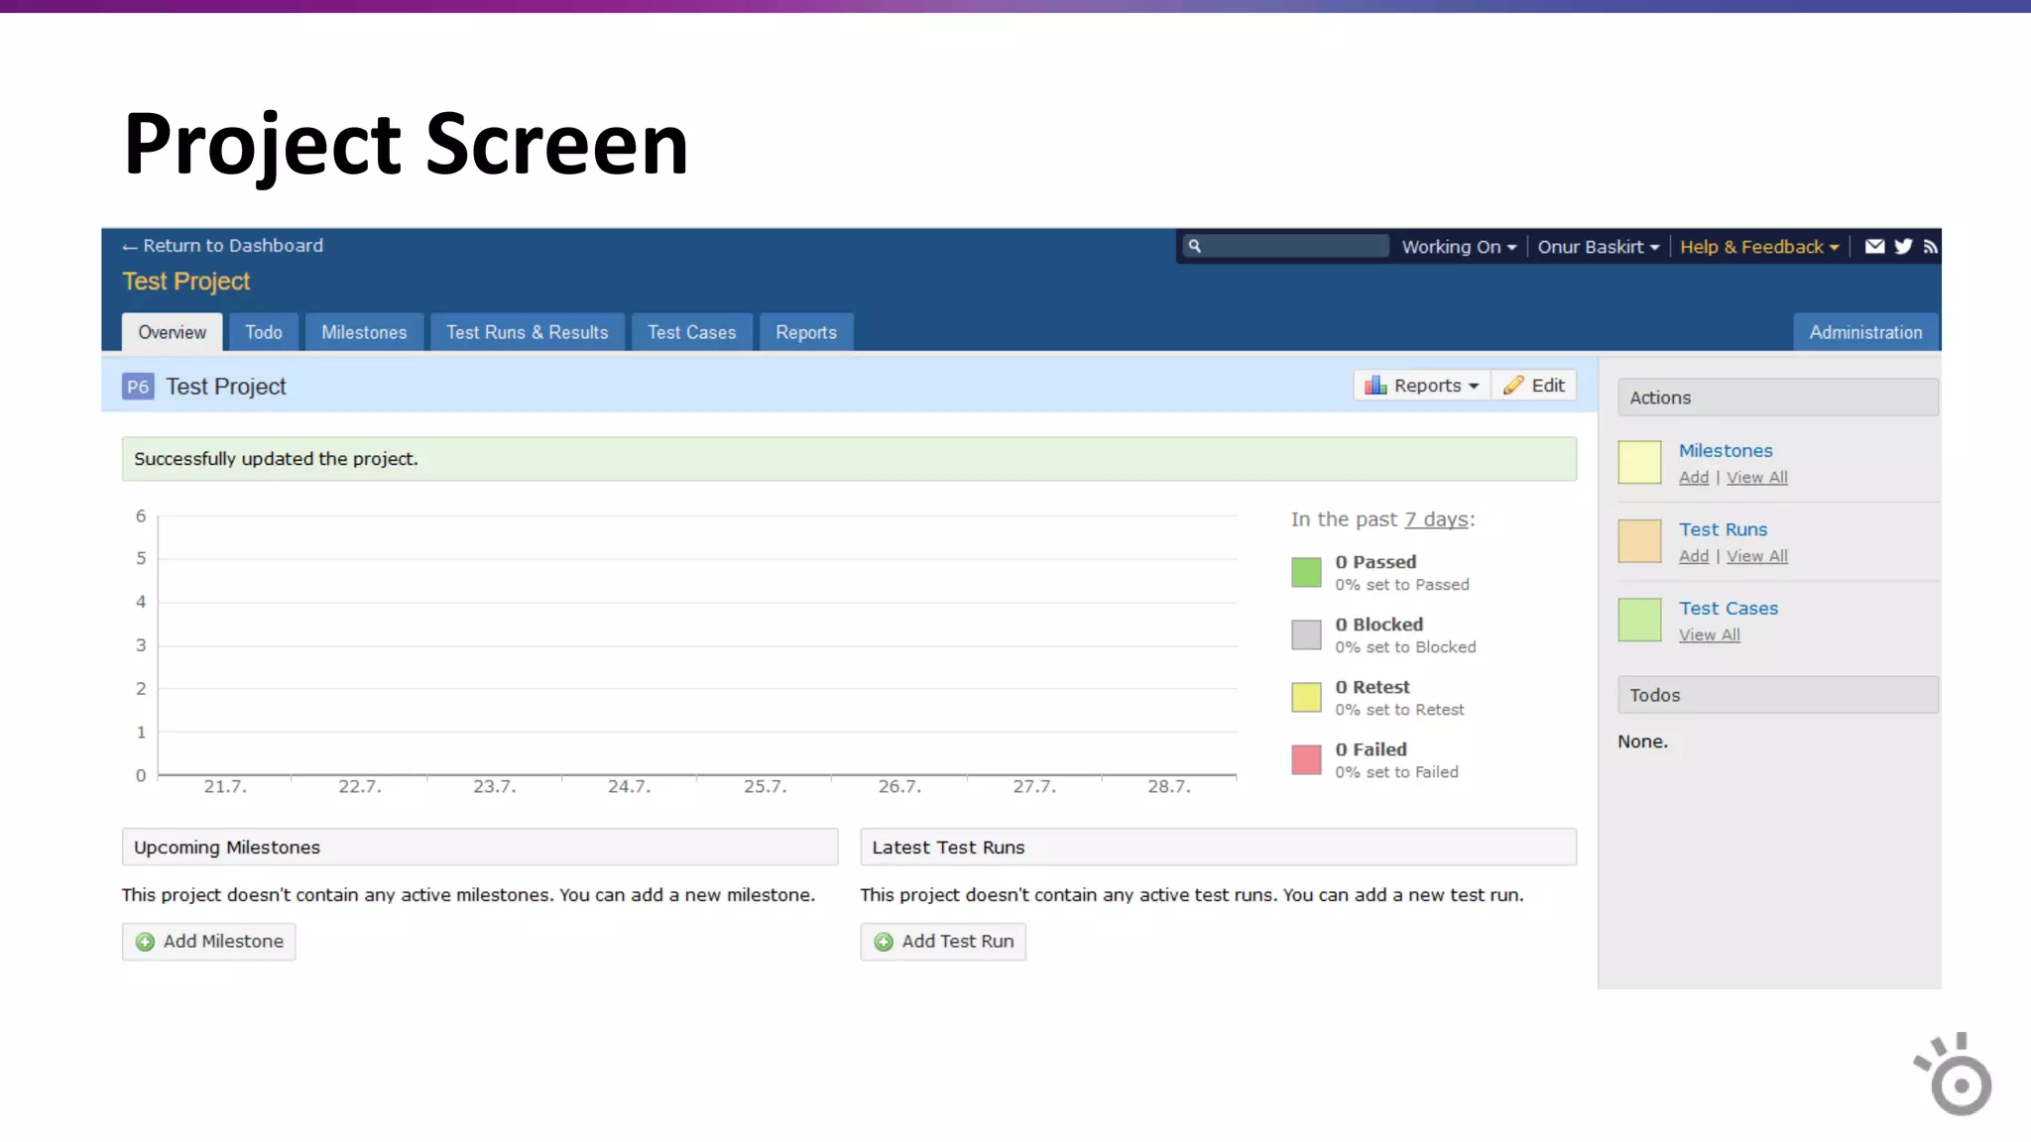Go to the Test Cases tab
The image size is (2031, 1142).
pos(692,332)
